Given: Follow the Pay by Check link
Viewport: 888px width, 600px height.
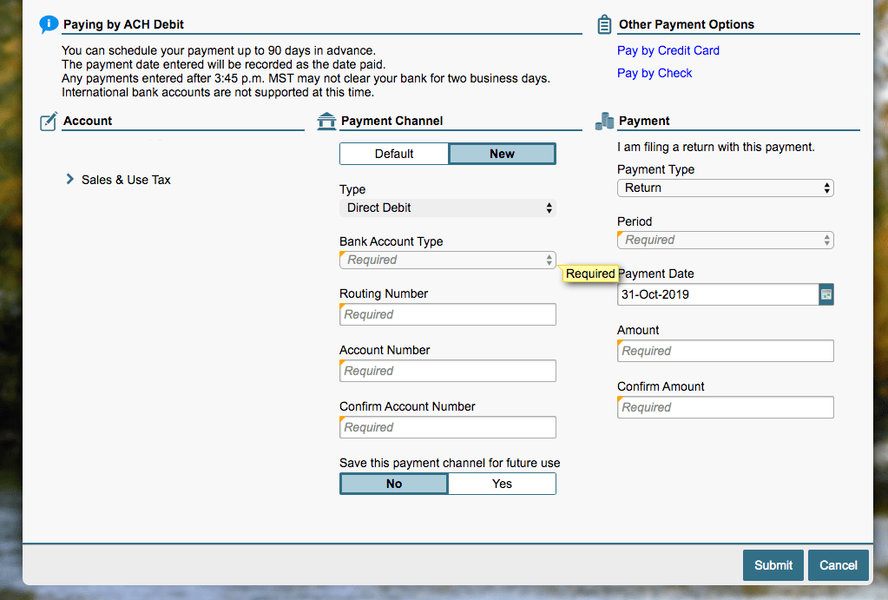Looking at the screenshot, I should 654,73.
